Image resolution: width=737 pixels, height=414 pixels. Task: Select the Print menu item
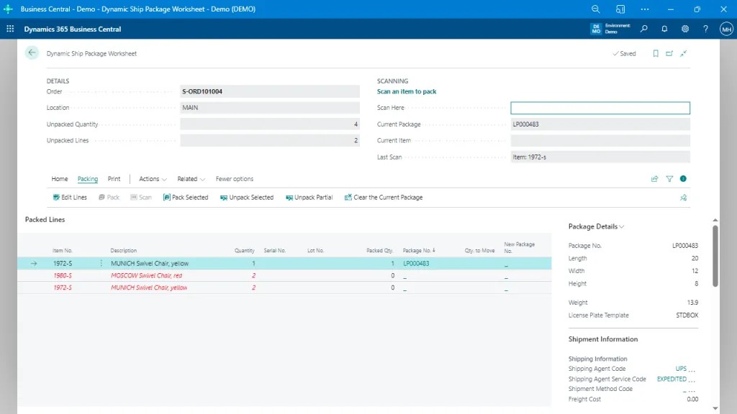pyautogui.click(x=113, y=178)
